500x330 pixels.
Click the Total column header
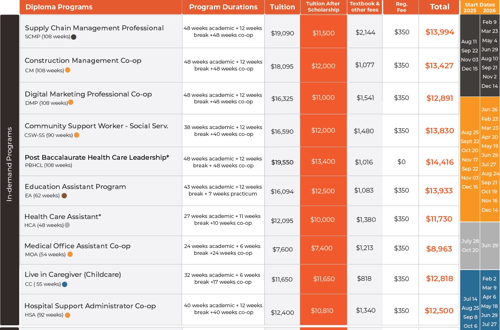point(440,7)
